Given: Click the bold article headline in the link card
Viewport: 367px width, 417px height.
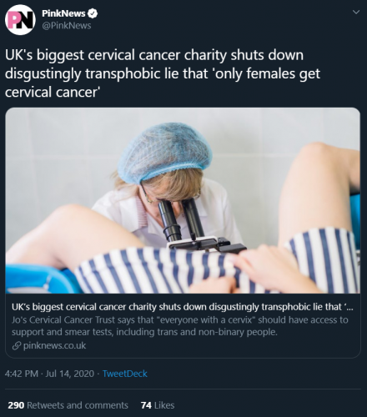Looking at the screenshot, I should coord(183,307).
